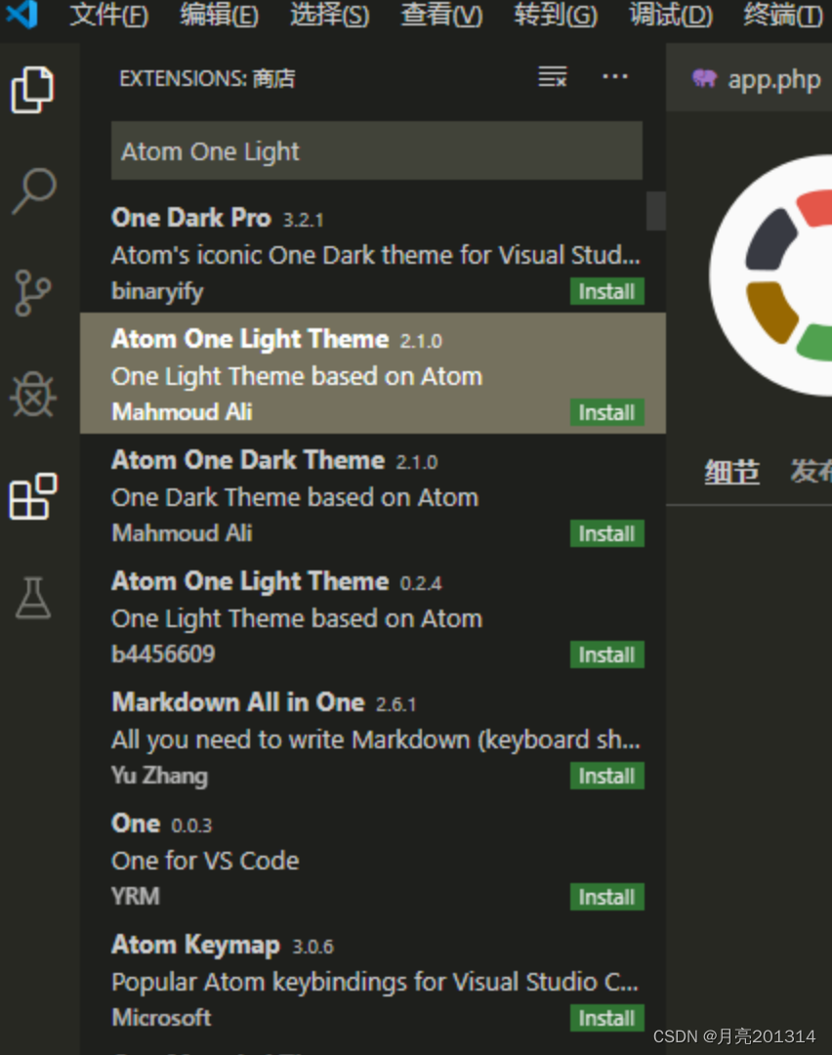
Task: Open the Source Control view
Action: pos(33,292)
